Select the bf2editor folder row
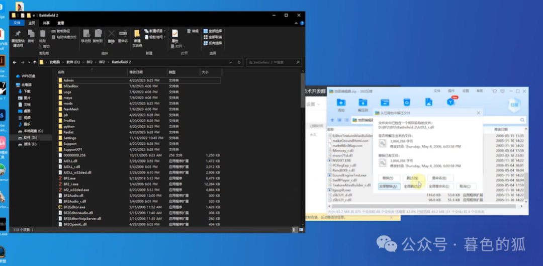The width and height of the screenshot is (543, 266). pyautogui.click(x=139, y=86)
